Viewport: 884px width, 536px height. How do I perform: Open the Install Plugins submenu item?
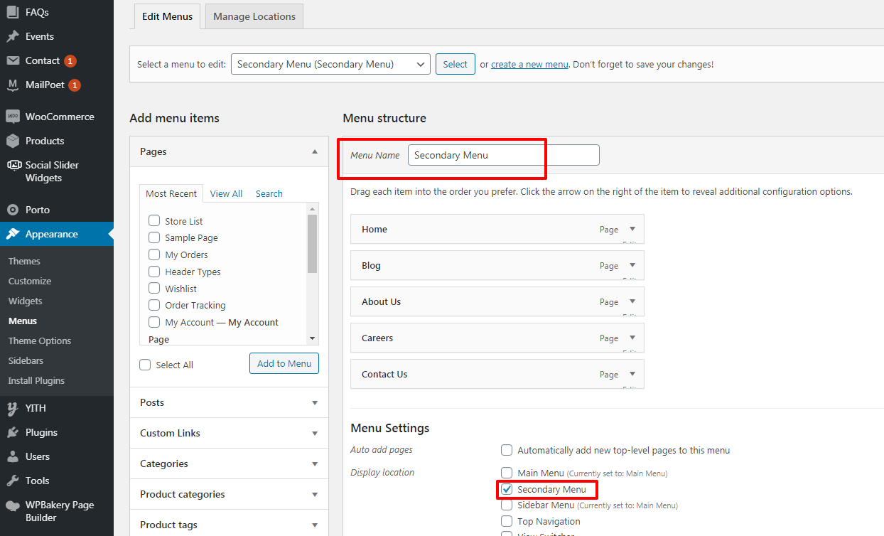[36, 380]
